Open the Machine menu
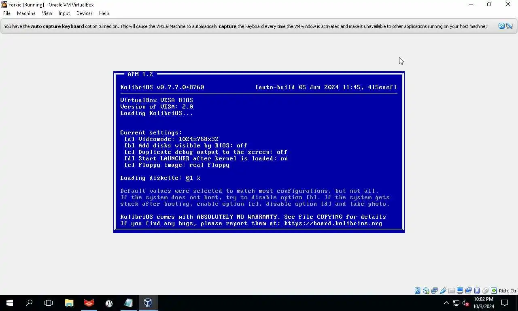Image resolution: width=518 pixels, height=311 pixels. [x=26, y=13]
